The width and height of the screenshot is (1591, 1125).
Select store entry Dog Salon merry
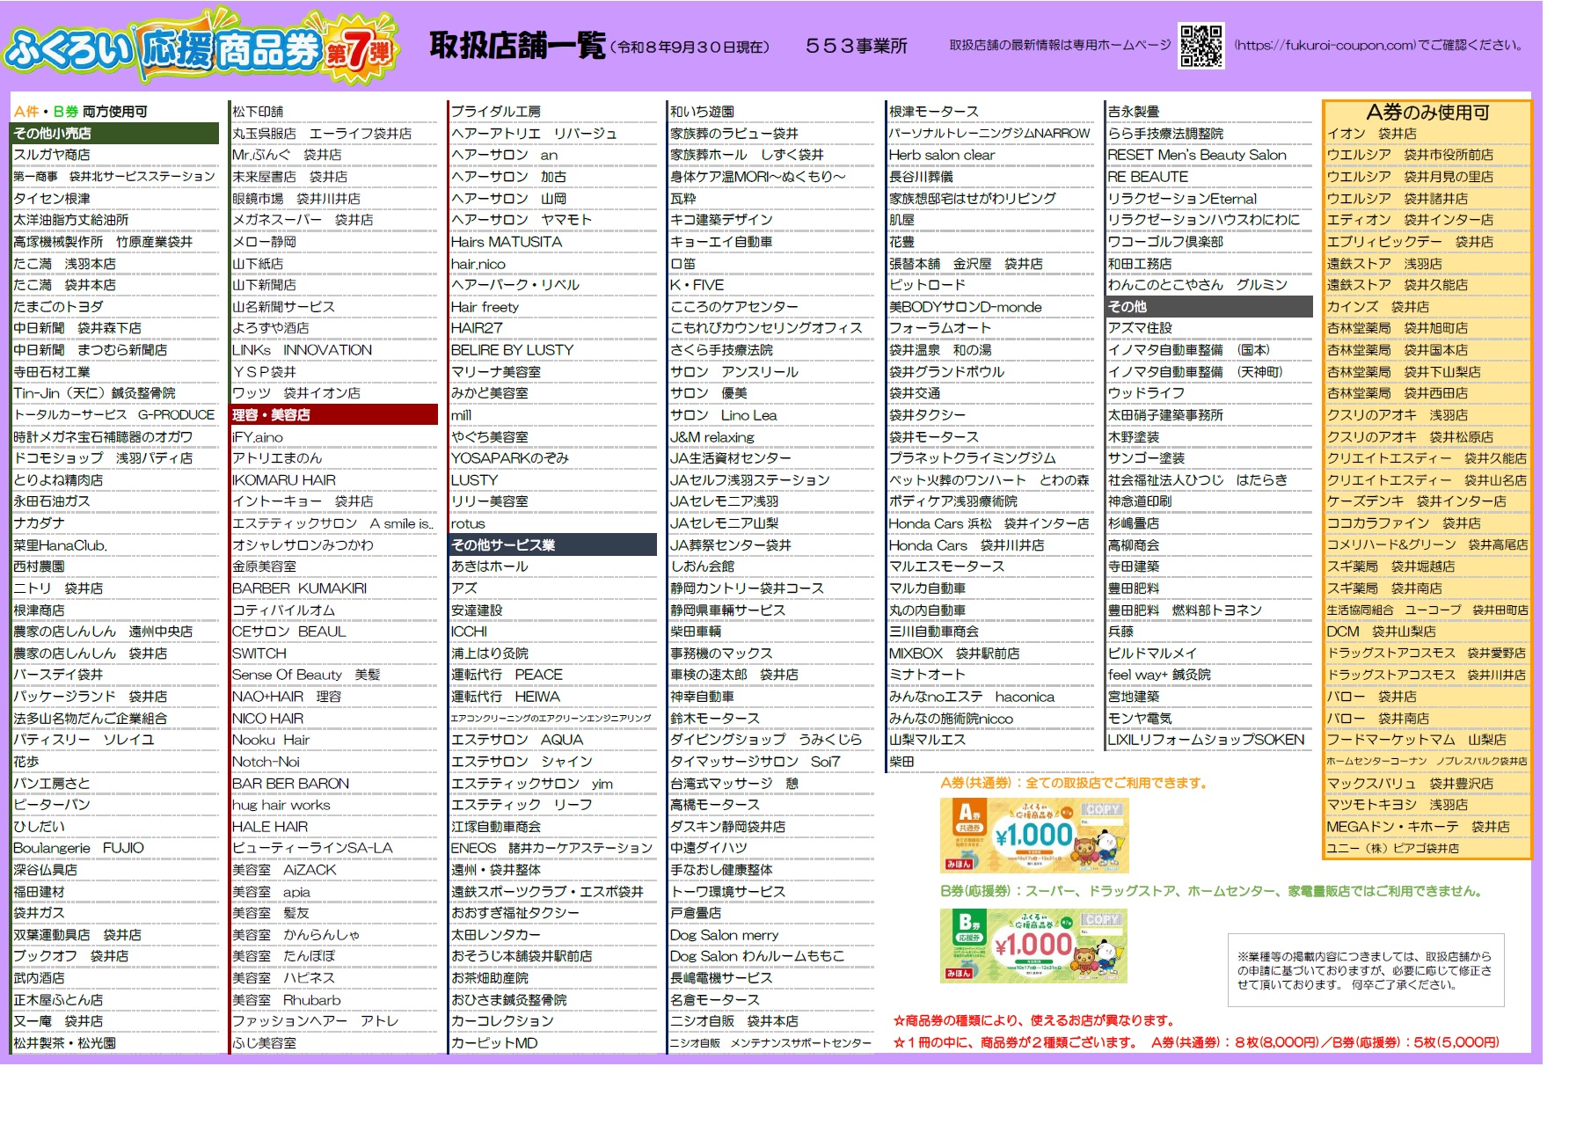725,935
